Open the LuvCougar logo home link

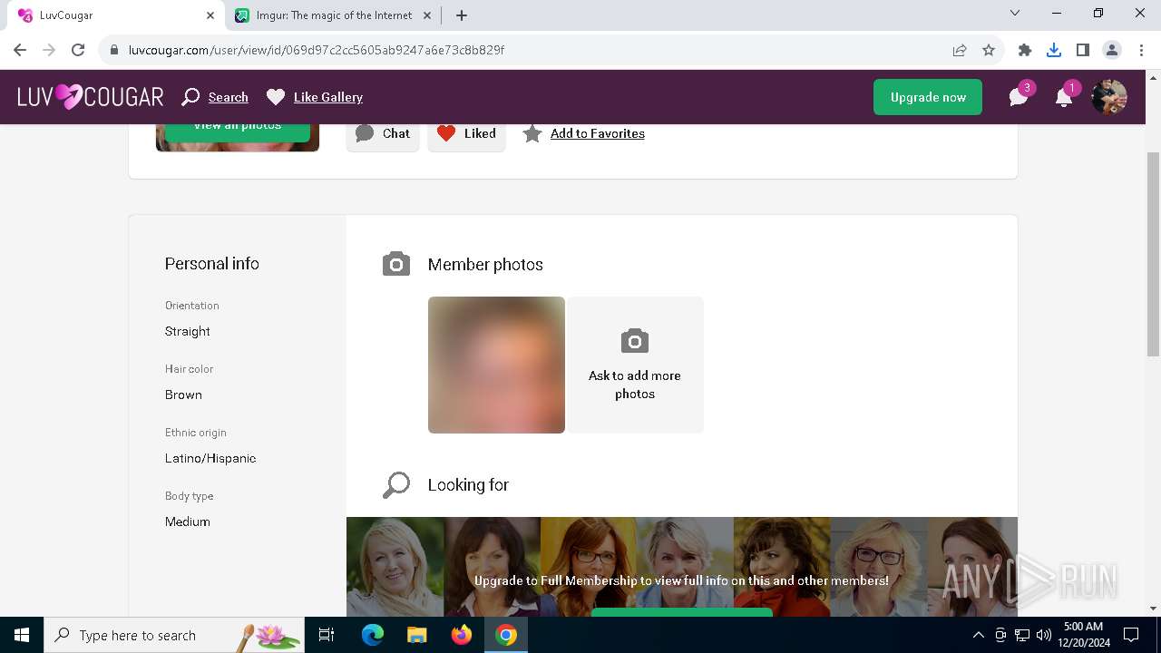tap(91, 97)
